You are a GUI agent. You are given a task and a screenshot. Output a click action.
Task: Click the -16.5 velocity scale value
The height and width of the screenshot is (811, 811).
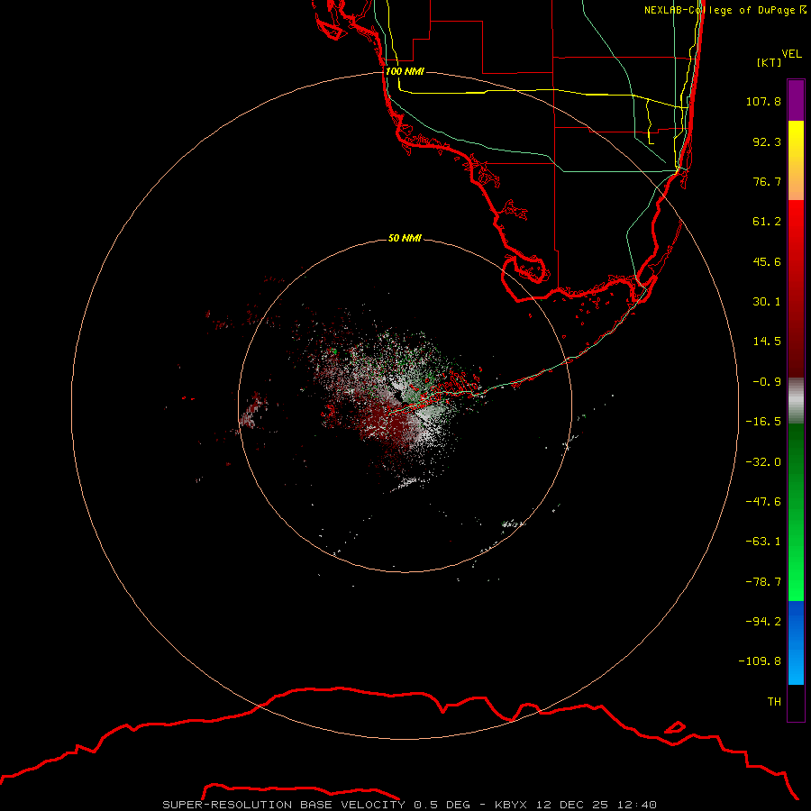click(763, 422)
